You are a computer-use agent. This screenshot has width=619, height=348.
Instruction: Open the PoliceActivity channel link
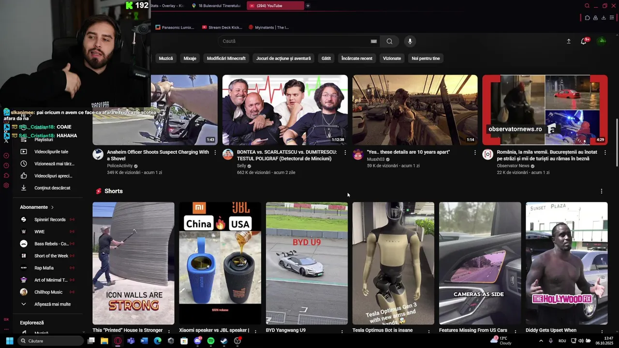pos(119,166)
